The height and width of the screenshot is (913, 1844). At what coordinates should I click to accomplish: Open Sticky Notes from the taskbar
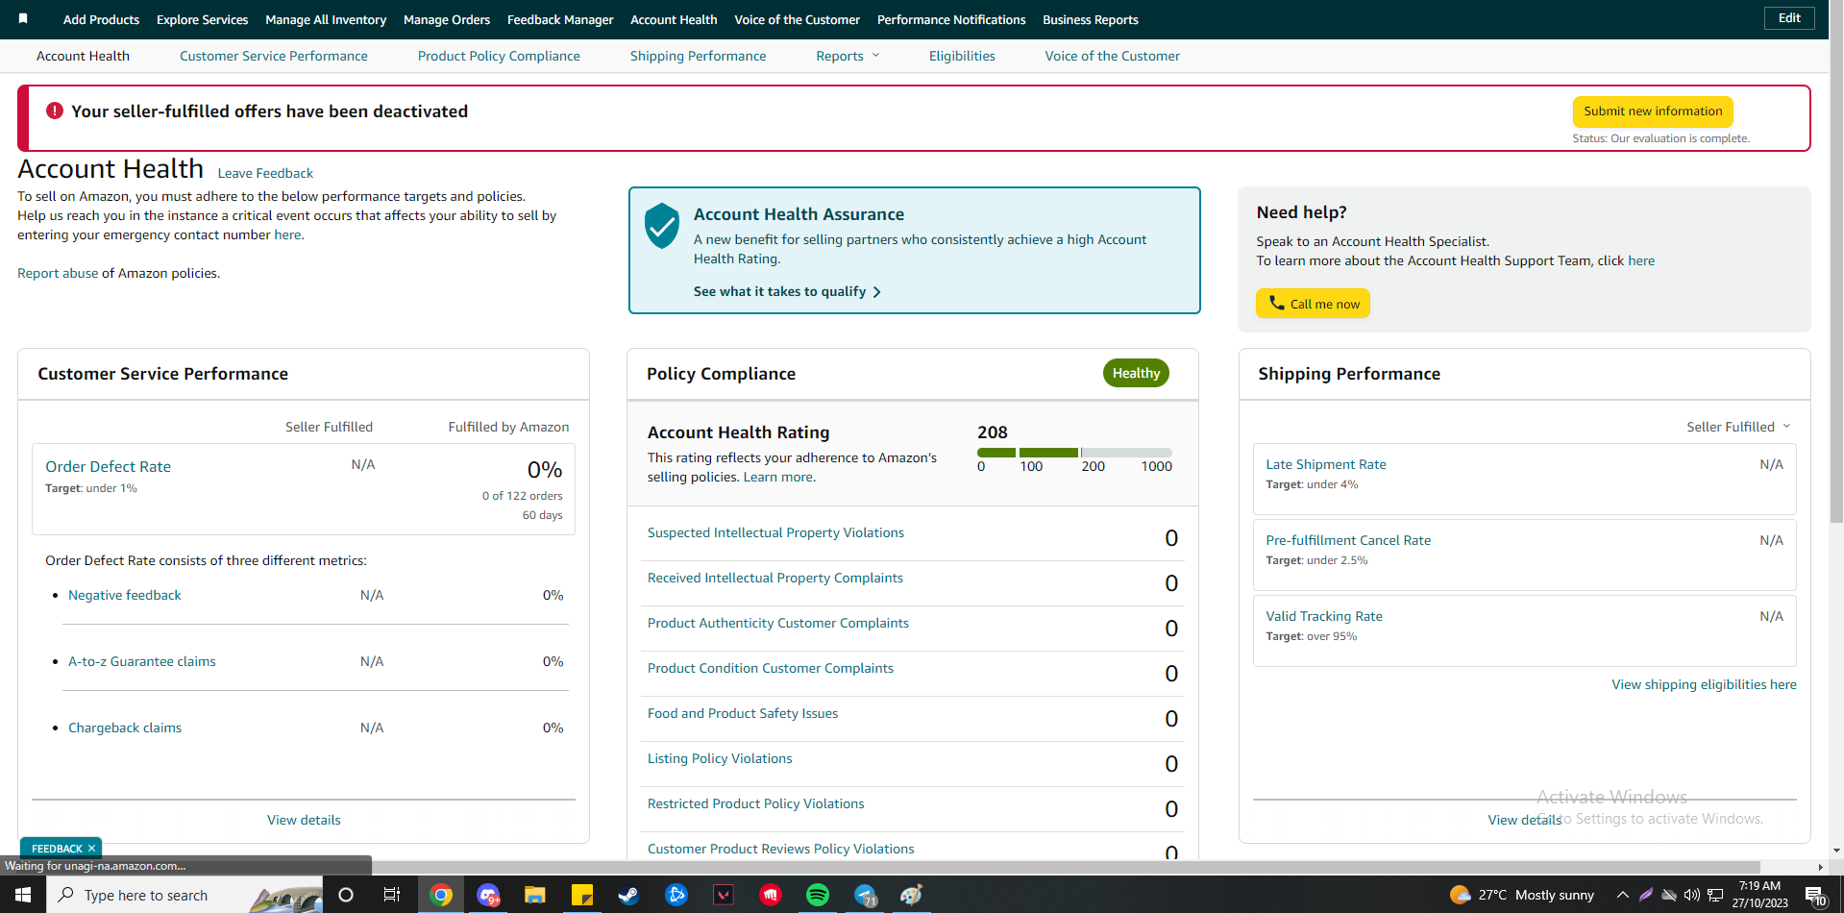[x=582, y=895]
